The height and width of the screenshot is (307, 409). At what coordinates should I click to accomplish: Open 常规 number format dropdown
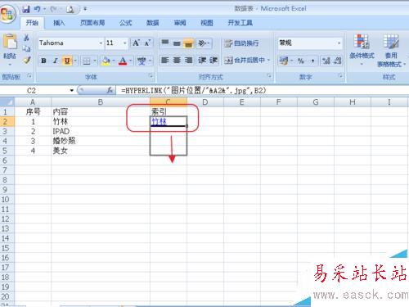coord(339,43)
